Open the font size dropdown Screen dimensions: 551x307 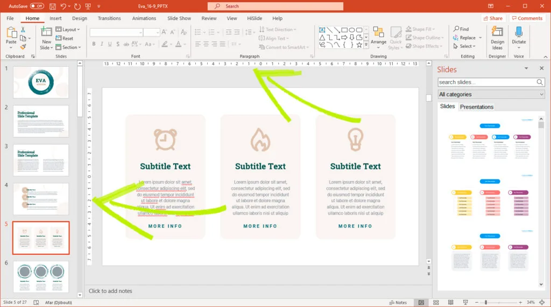158,32
